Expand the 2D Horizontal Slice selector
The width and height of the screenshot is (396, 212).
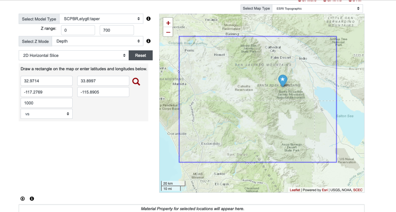coord(74,55)
